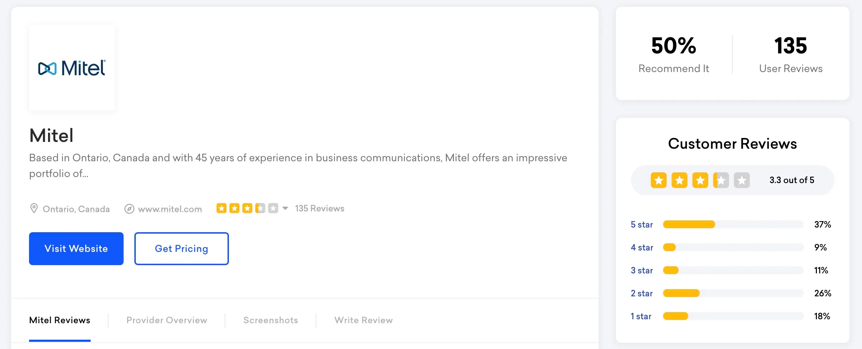Screen dimensions: 862x349
Task: Rate four stars in Customer Reviews widget
Action: pyautogui.click(x=722, y=180)
